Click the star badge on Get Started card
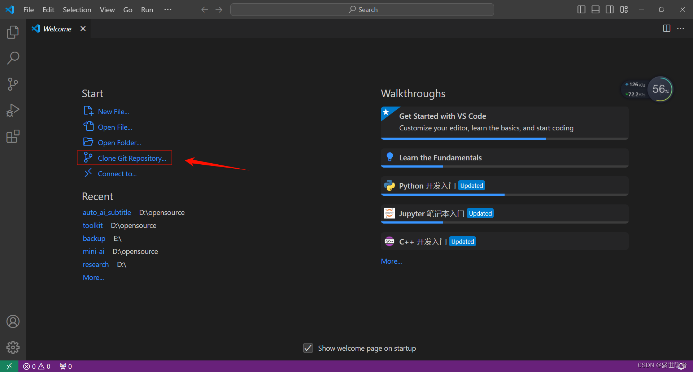This screenshot has height=372, width=693. pyautogui.click(x=386, y=112)
